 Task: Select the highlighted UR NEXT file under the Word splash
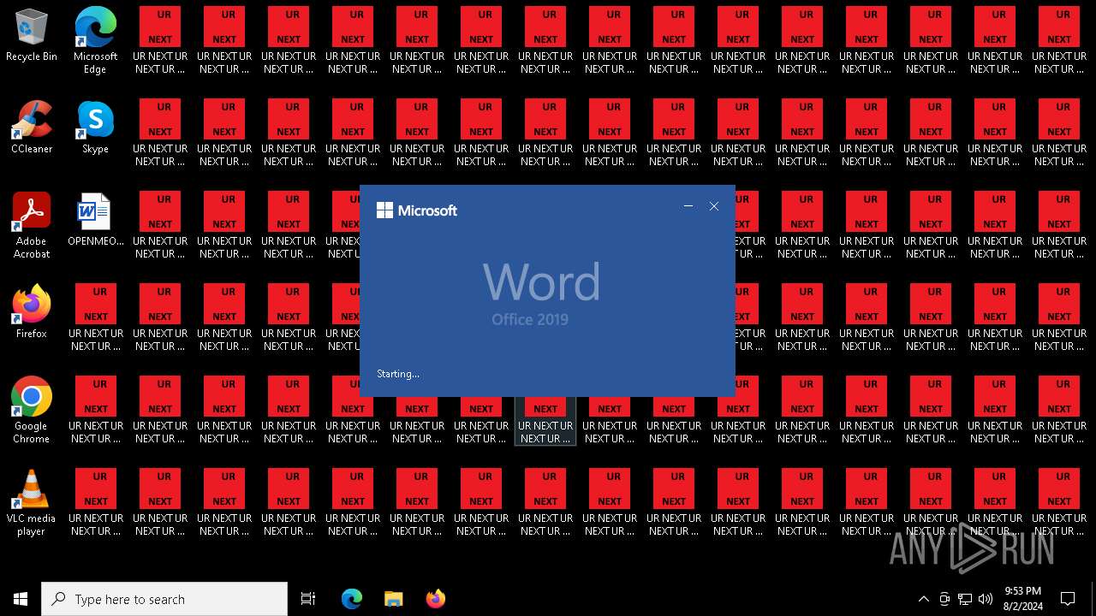pos(545,421)
